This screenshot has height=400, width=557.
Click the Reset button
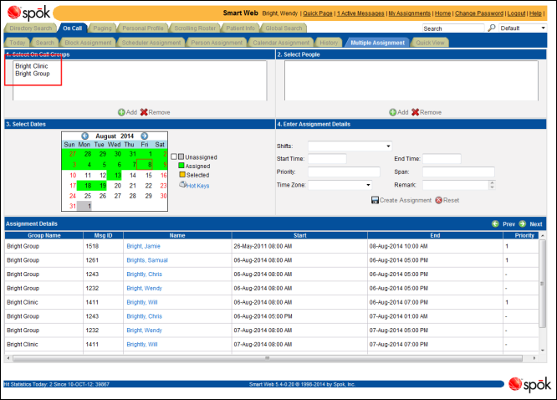click(447, 200)
